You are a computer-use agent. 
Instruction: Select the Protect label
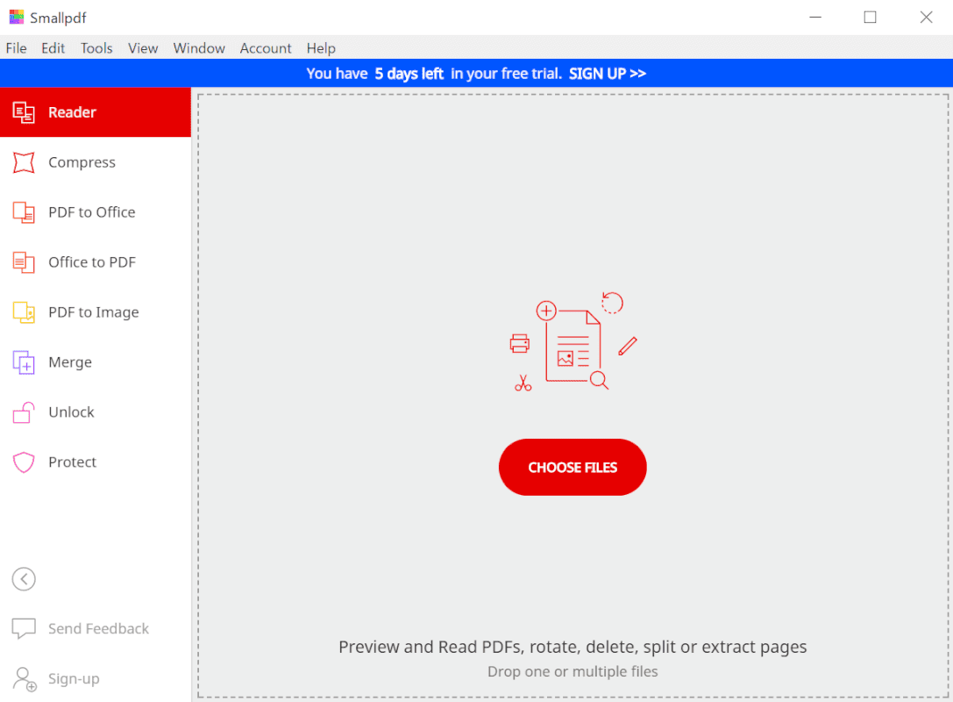pos(72,462)
